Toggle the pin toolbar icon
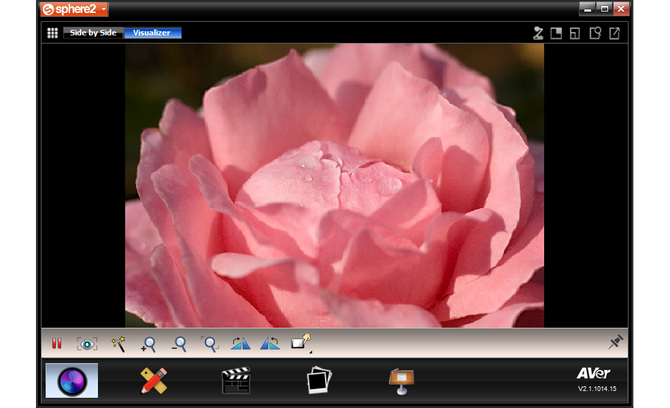670x408 pixels. point(616,342)
